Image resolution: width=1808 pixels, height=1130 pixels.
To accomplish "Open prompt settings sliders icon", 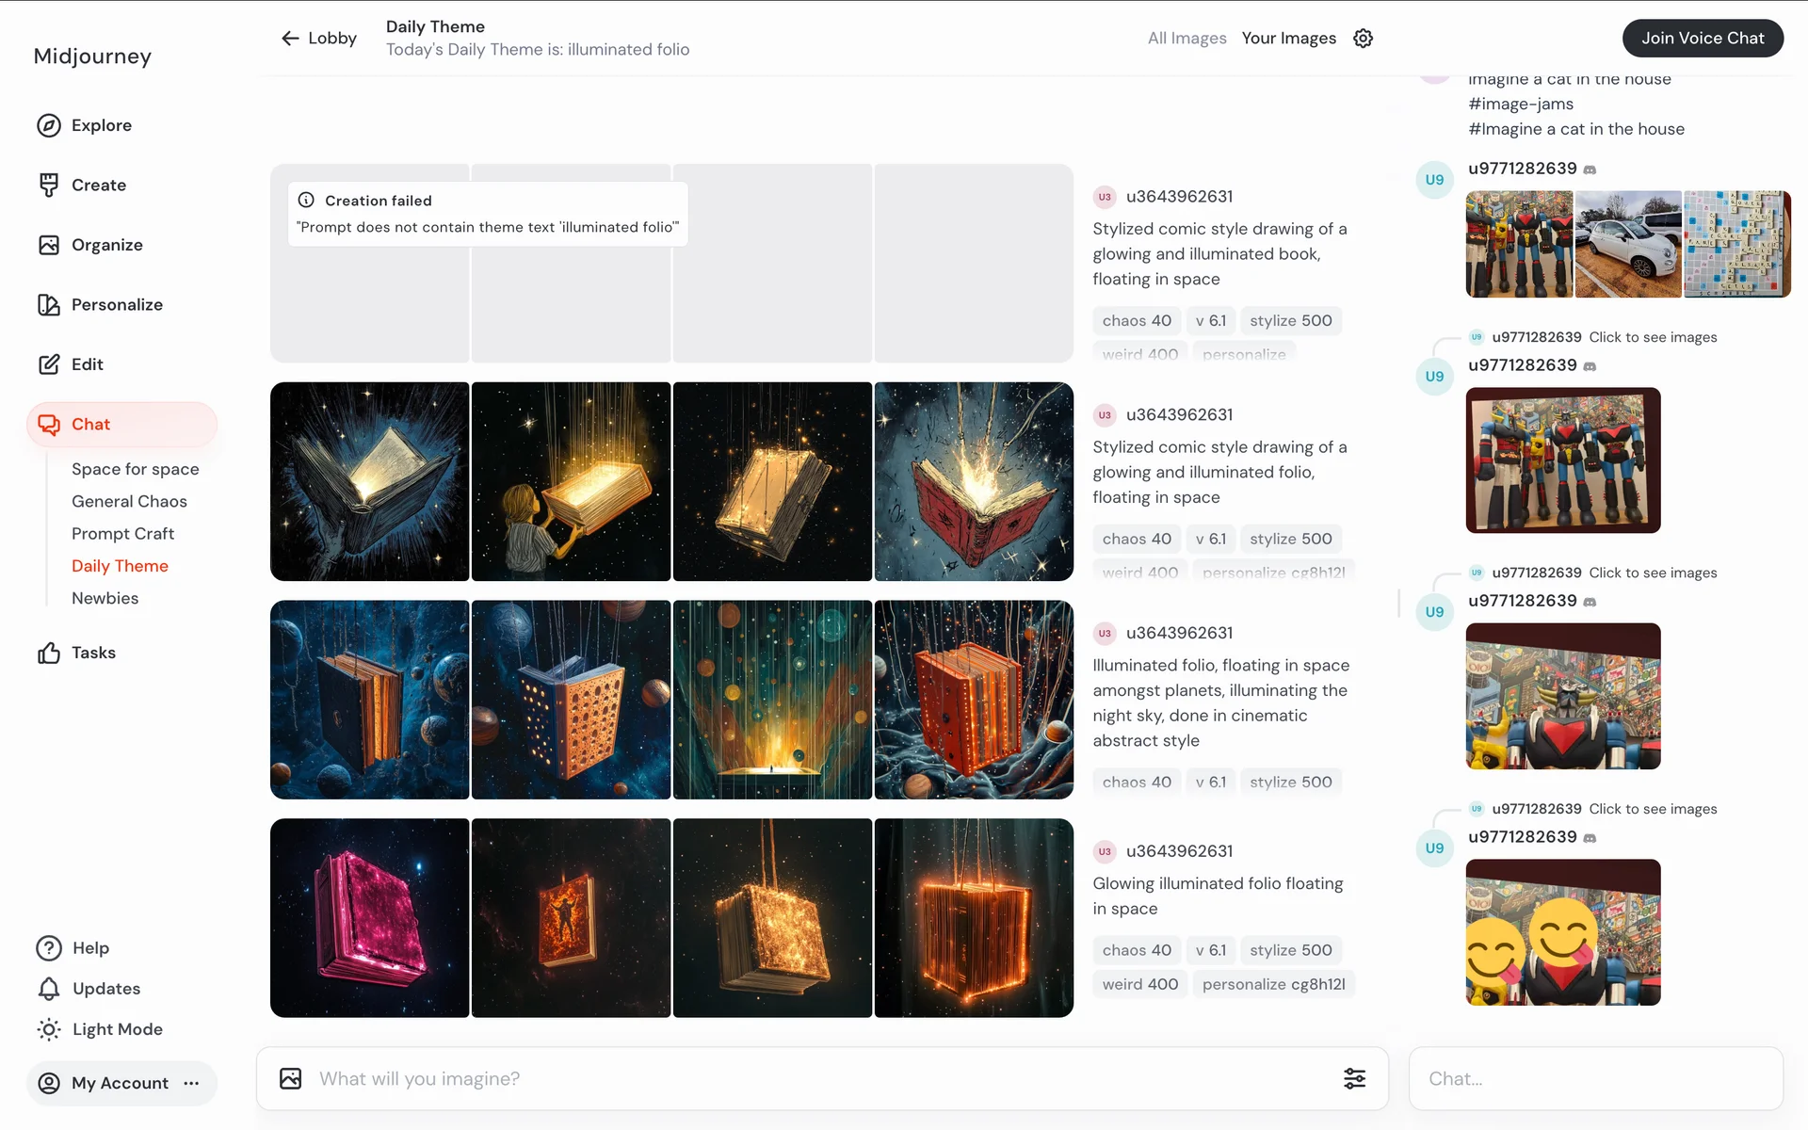I will point(1354,1078).
